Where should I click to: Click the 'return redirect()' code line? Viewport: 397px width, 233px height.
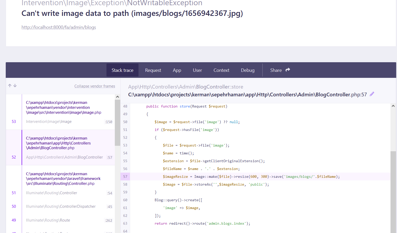click(202, 223)
